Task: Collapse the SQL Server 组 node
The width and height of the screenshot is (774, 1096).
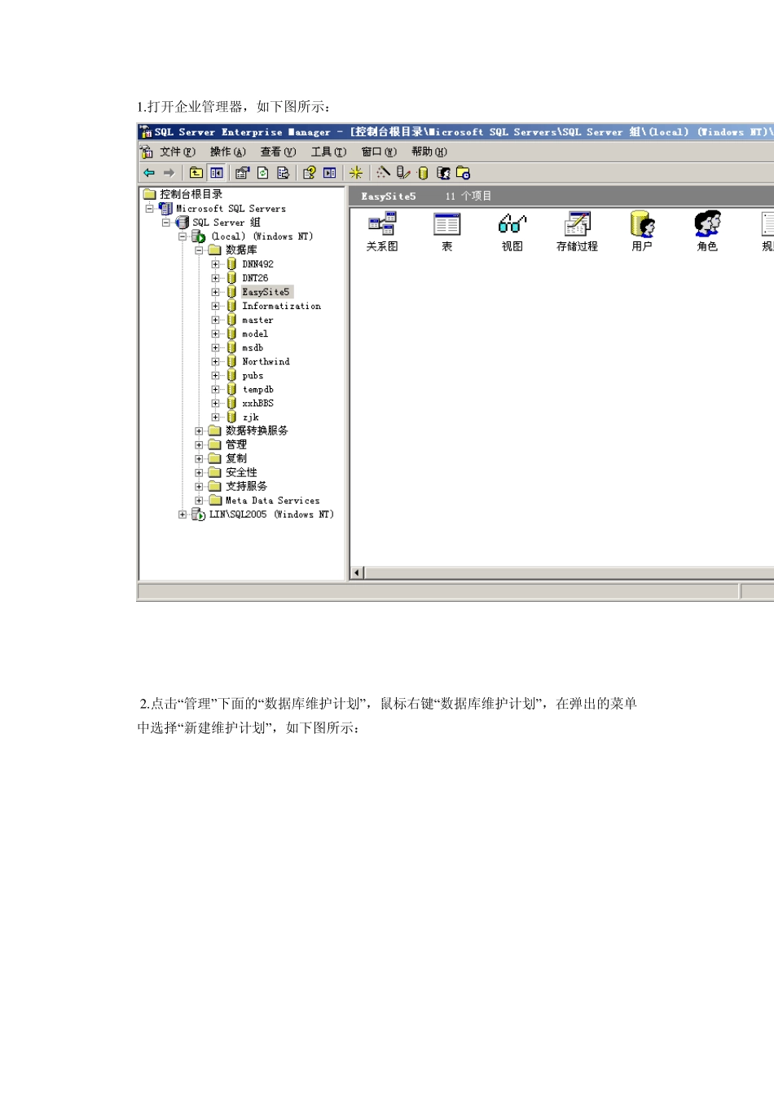Action: [x=166, y=223]
